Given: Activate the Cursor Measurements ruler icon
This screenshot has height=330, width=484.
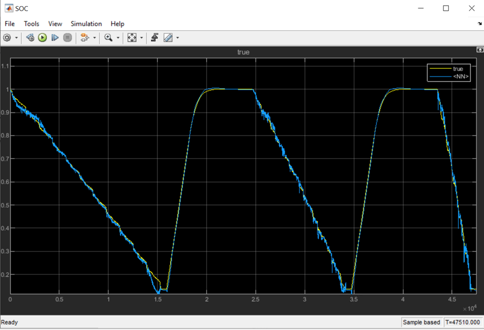Looking at the screenshot, I should pos(168,37).
